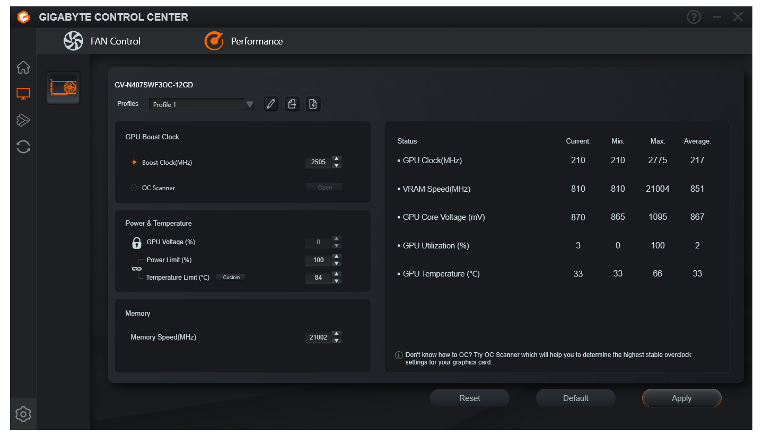Screen dimensions: 763x437
Task: Click the pencil edit profile icon
Action: click(271, 104)
